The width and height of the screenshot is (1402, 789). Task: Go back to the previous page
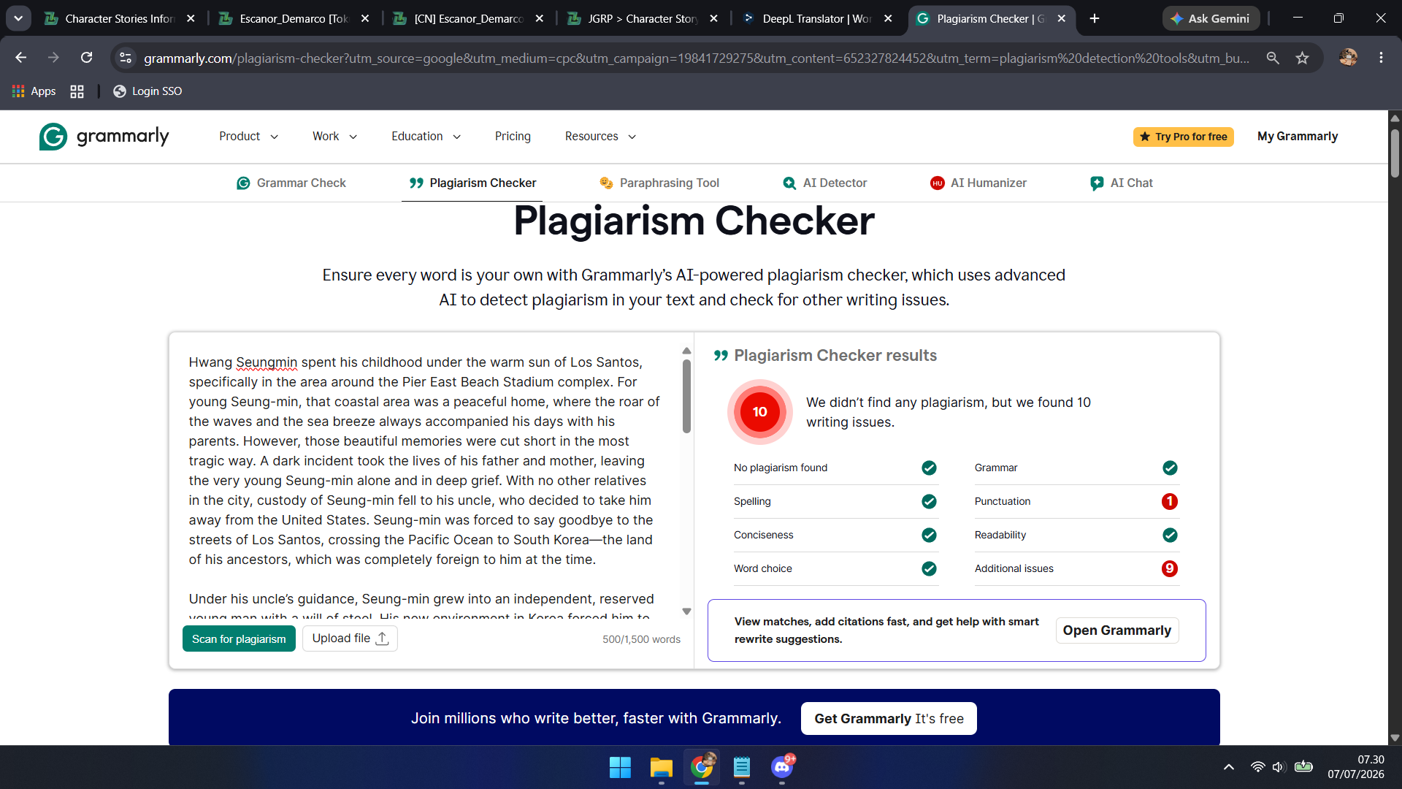21,58
